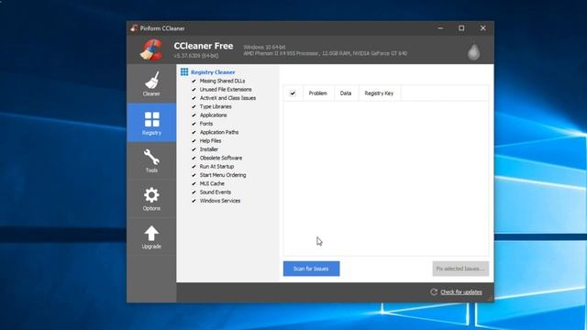Toggle Installer checkbox
The width and height of the screenshot is (587, 330).
(194, 149)
